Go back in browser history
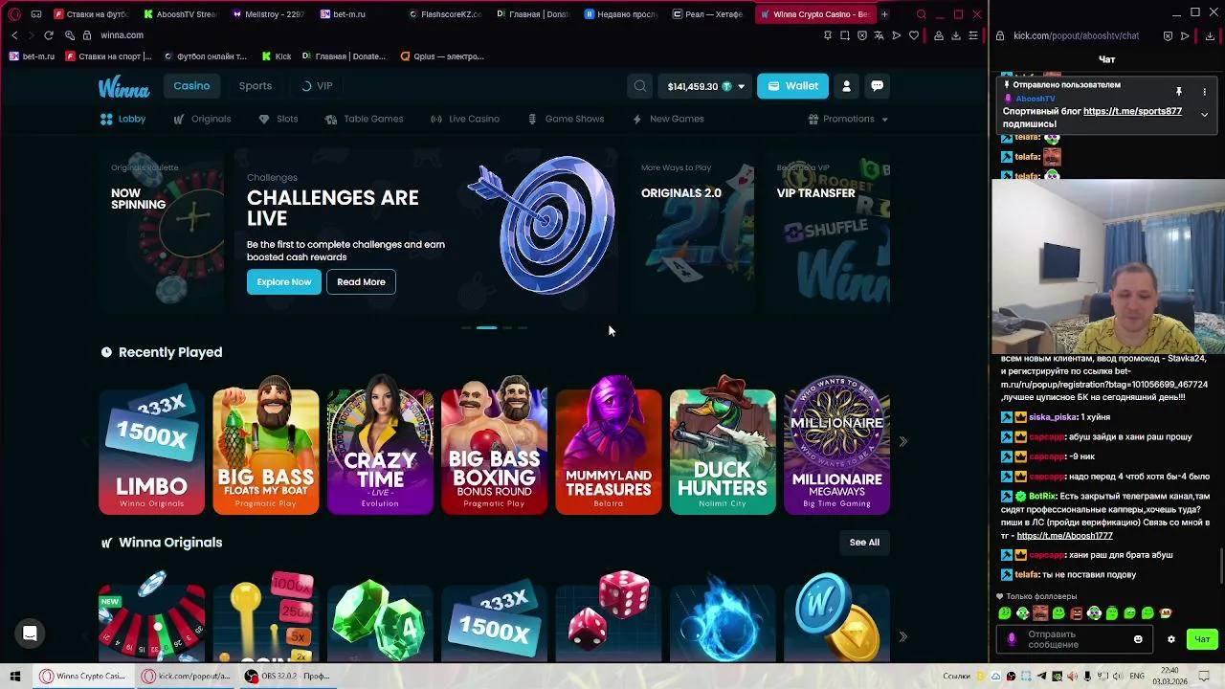Viewport: 1225px width, 689px height. 14,35
